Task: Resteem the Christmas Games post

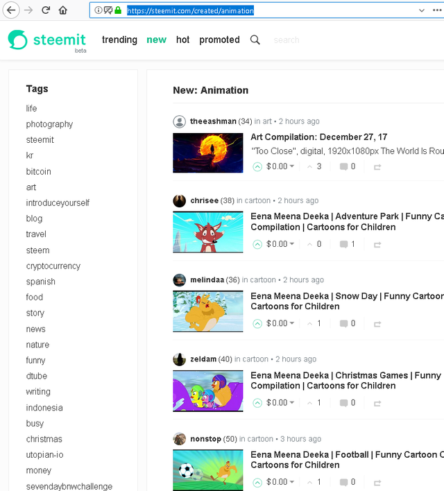Action: click(377, 404)
